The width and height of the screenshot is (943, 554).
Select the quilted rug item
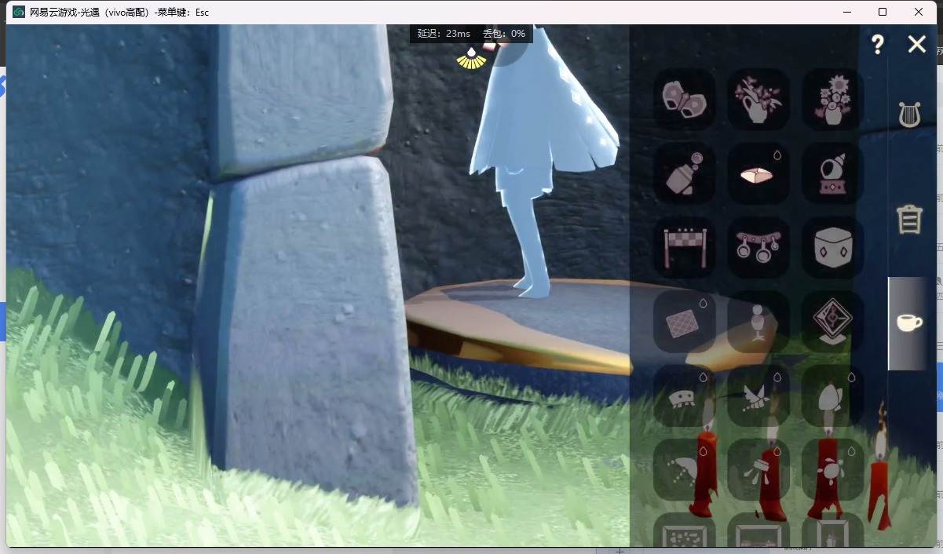(684, 322)
